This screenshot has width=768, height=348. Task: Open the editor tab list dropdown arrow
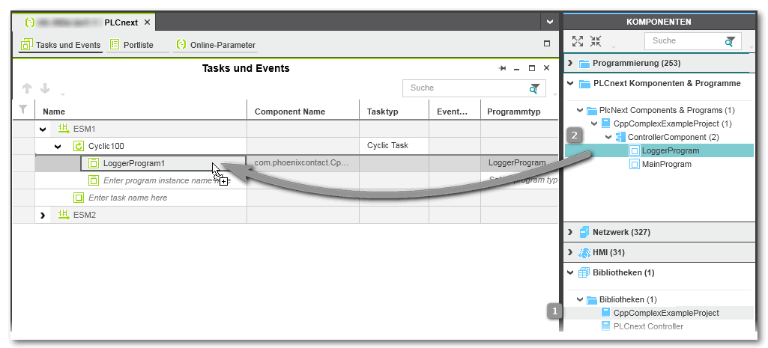(549, 22)
